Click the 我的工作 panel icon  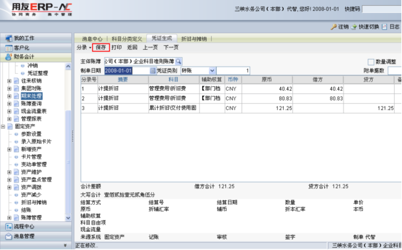tap(8, 38)
